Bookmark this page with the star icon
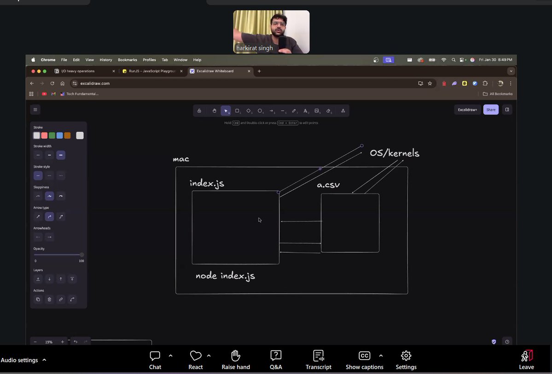Screen dimensions: 552x374 [x=430, y=83]
